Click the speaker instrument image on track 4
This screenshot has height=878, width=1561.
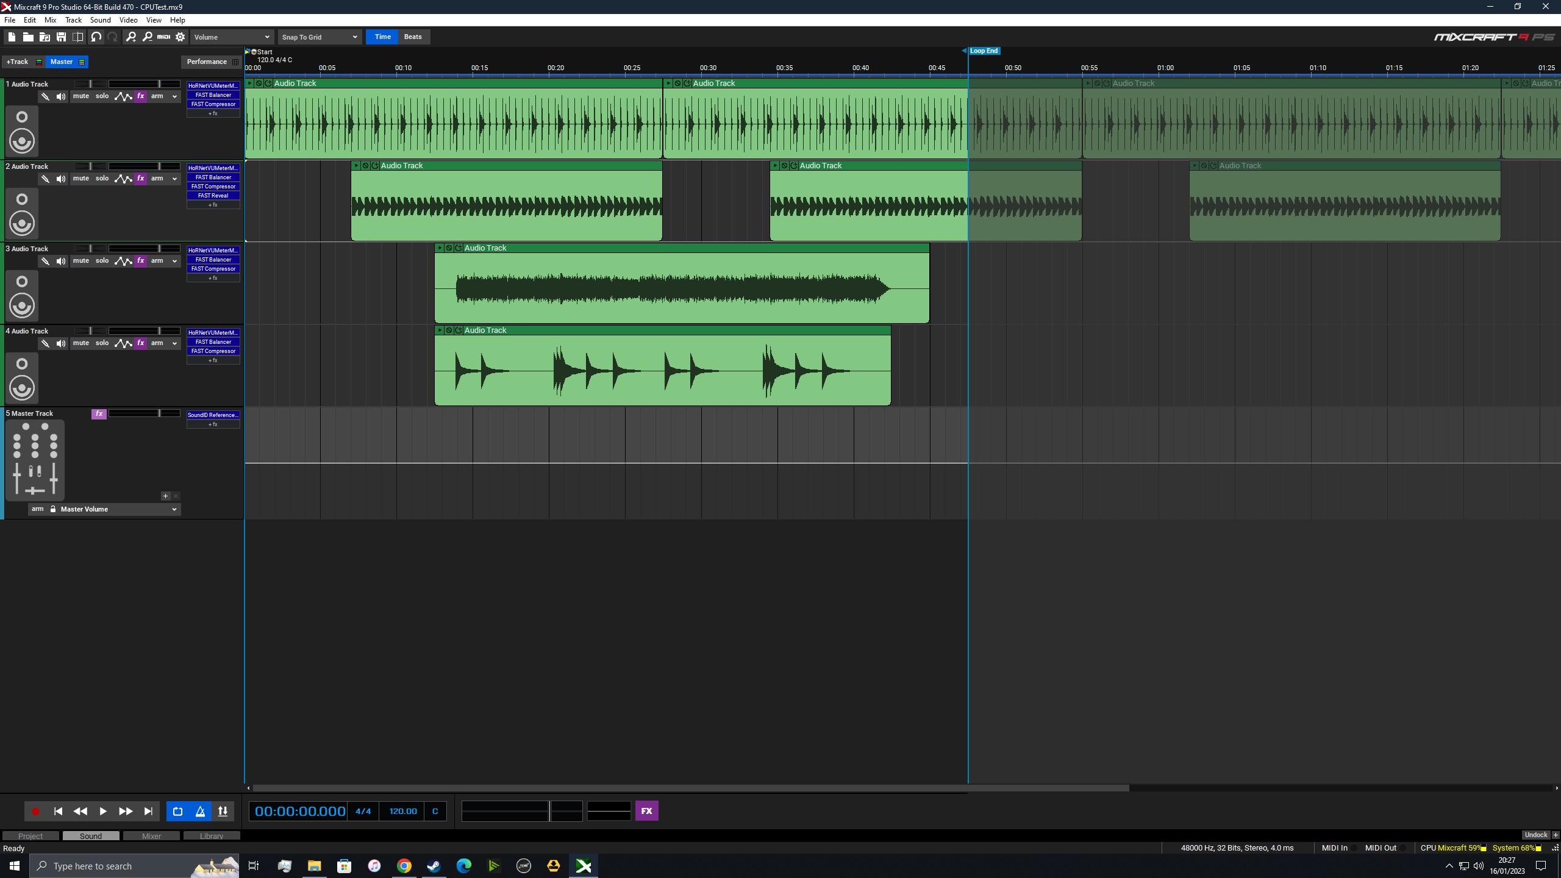(x=22, y=378)
